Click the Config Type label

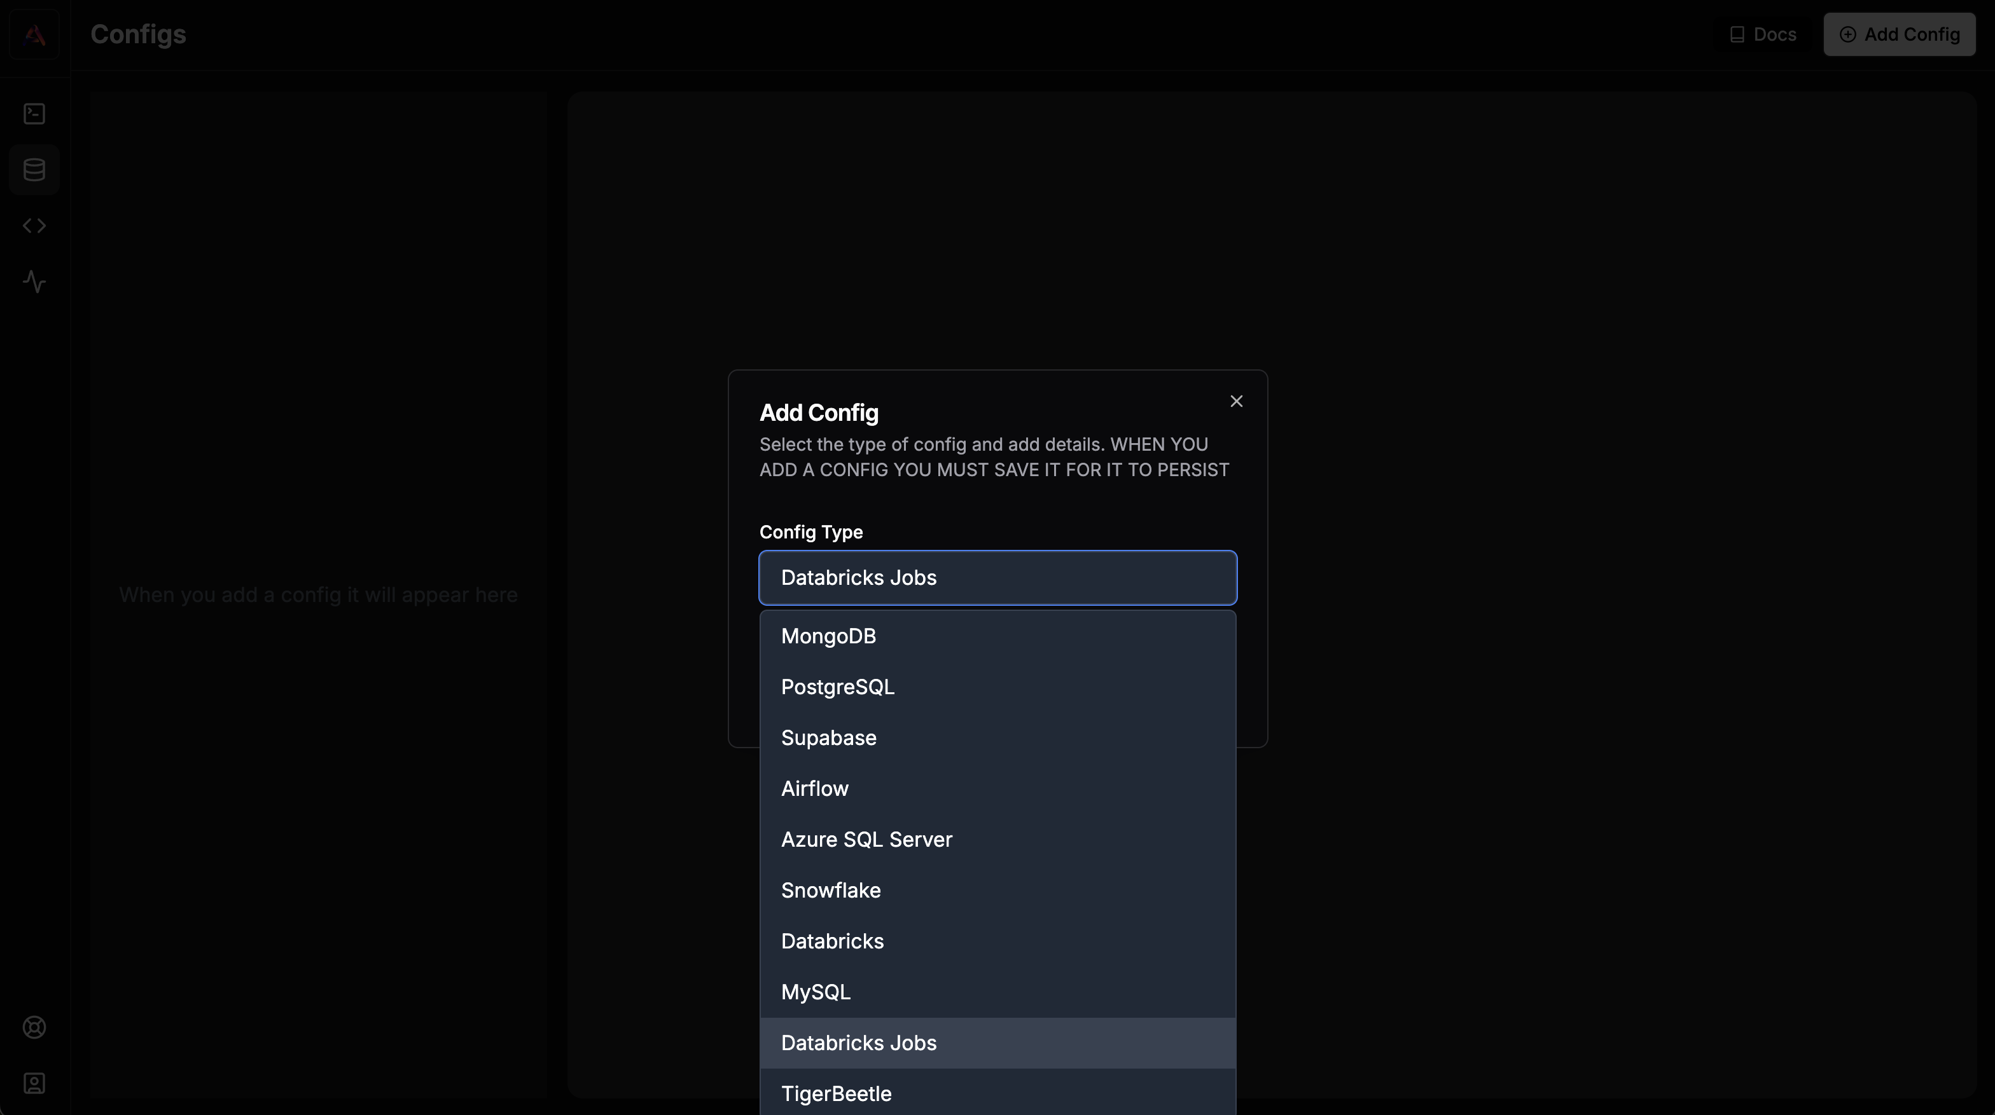coord(811,532)
